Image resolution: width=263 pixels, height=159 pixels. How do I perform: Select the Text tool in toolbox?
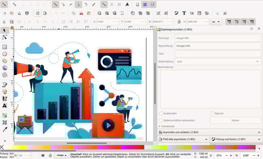tap(4, 106)
